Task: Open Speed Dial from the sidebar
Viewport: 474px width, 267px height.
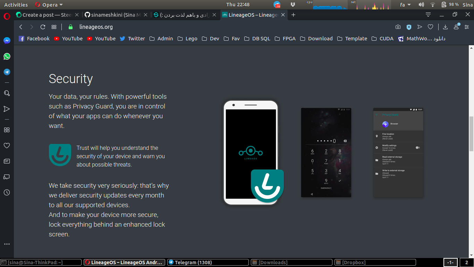Action: (x=7, y=130)
